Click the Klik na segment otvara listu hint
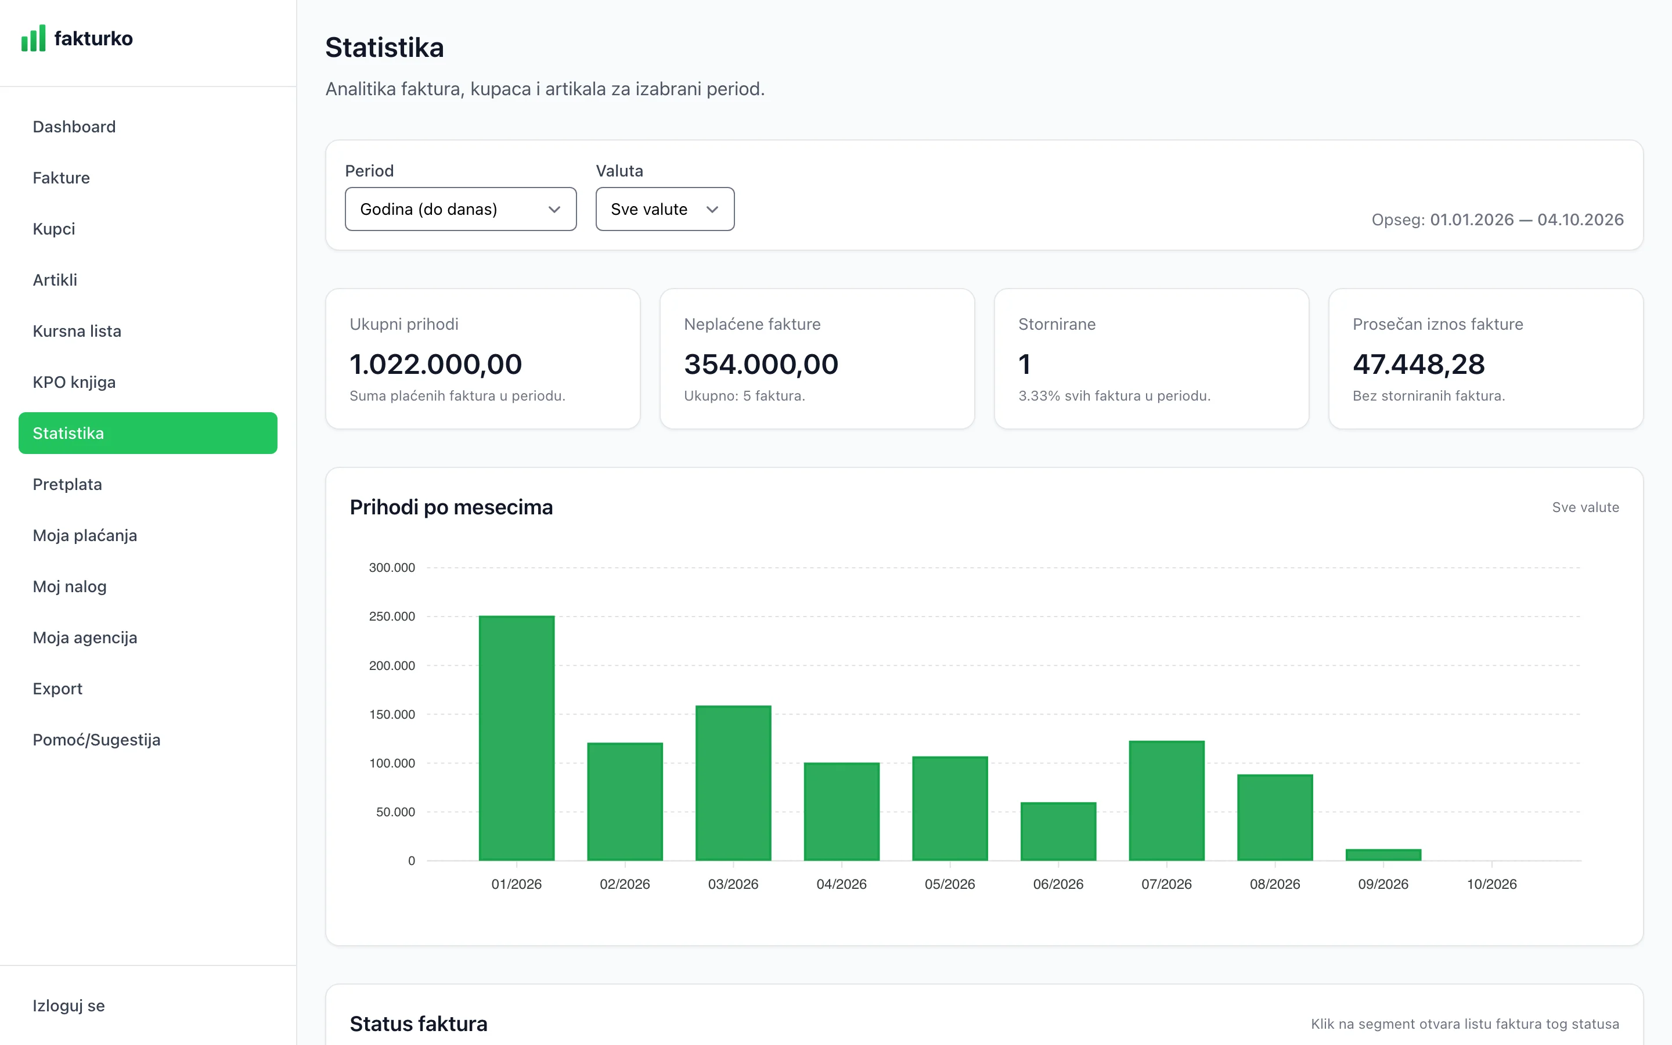This screenshot has height=1045, width=1672. (x=1465, y=1024)
